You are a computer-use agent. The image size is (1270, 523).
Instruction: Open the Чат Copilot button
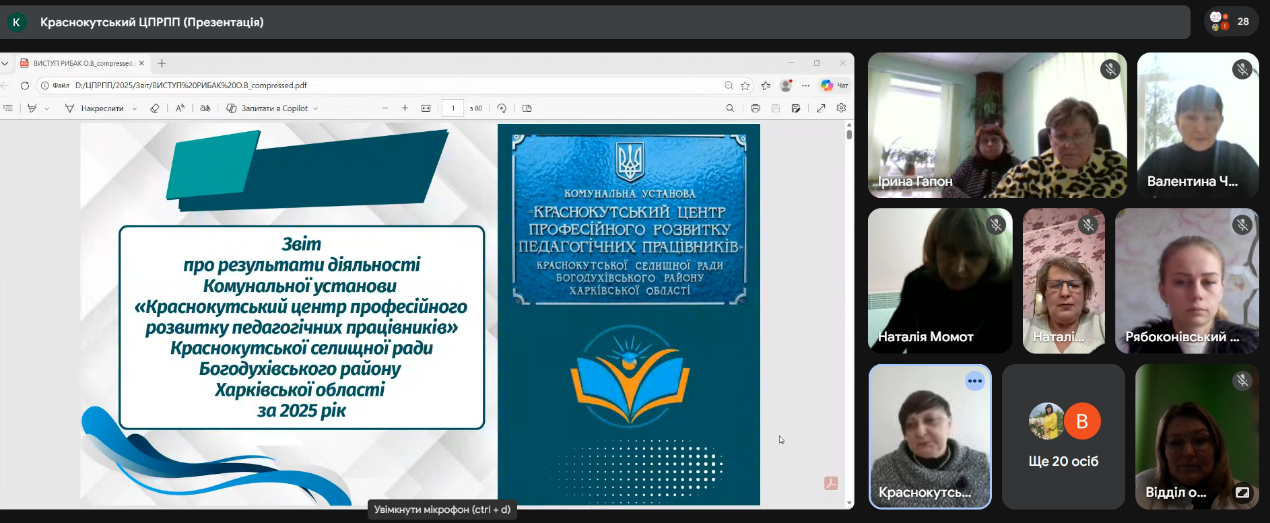coord(834,85)
